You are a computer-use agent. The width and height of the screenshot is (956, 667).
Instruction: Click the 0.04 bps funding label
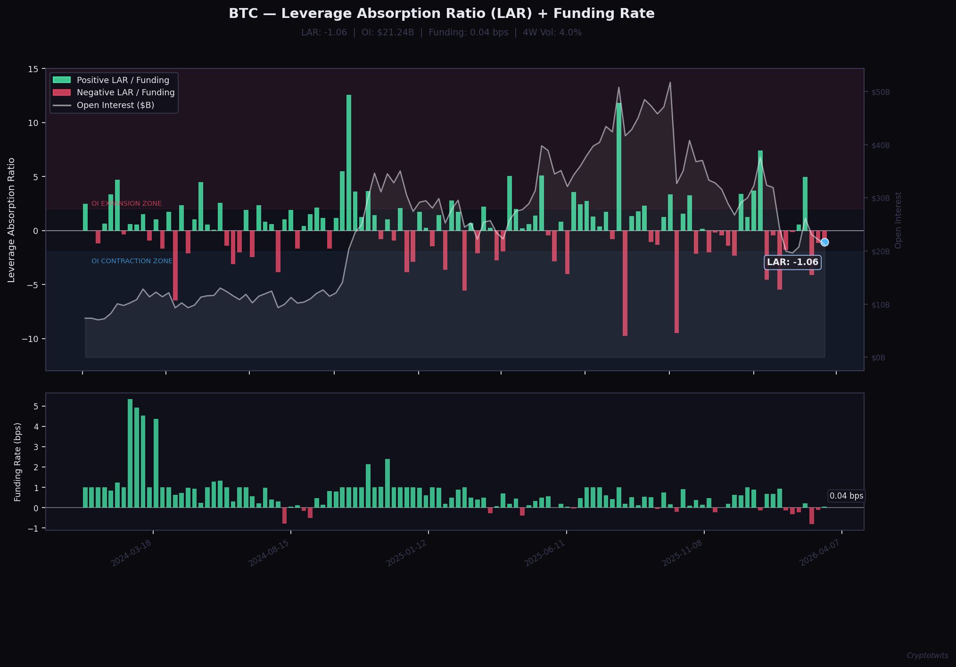pos(846,496)
